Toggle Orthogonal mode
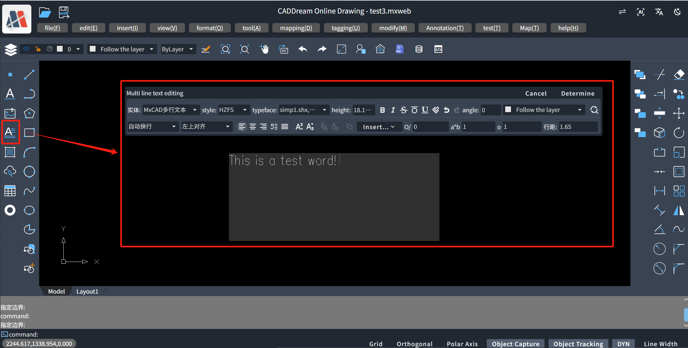 (414, 344)
